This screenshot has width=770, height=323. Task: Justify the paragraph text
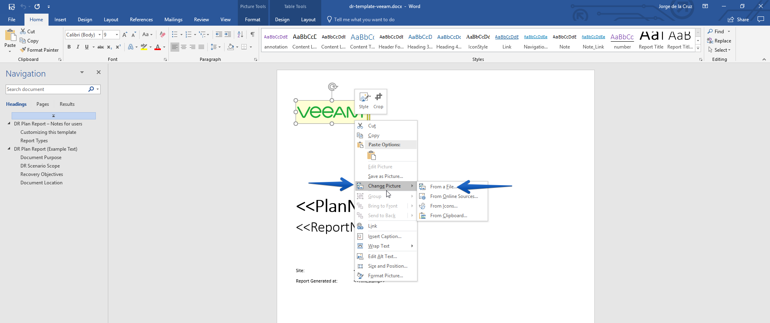(x=201, y=47)
